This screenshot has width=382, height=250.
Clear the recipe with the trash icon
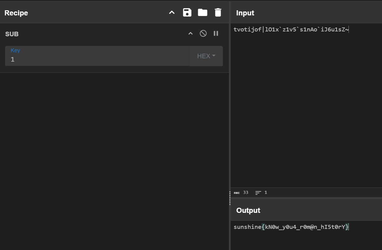218,13
